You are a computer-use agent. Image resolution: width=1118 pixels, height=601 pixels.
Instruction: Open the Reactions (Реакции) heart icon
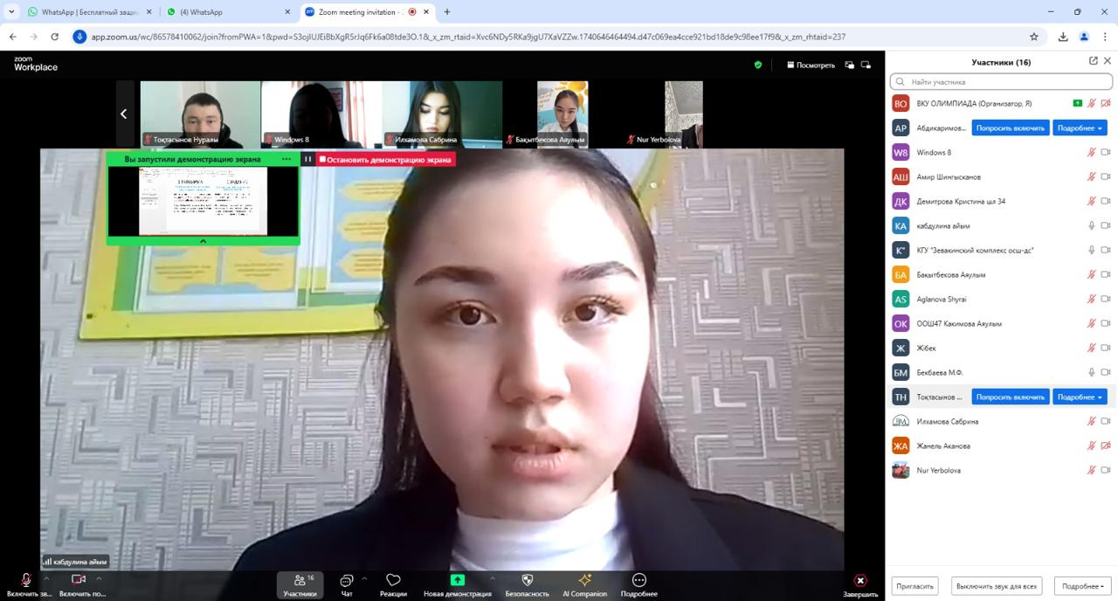point(393,581)
